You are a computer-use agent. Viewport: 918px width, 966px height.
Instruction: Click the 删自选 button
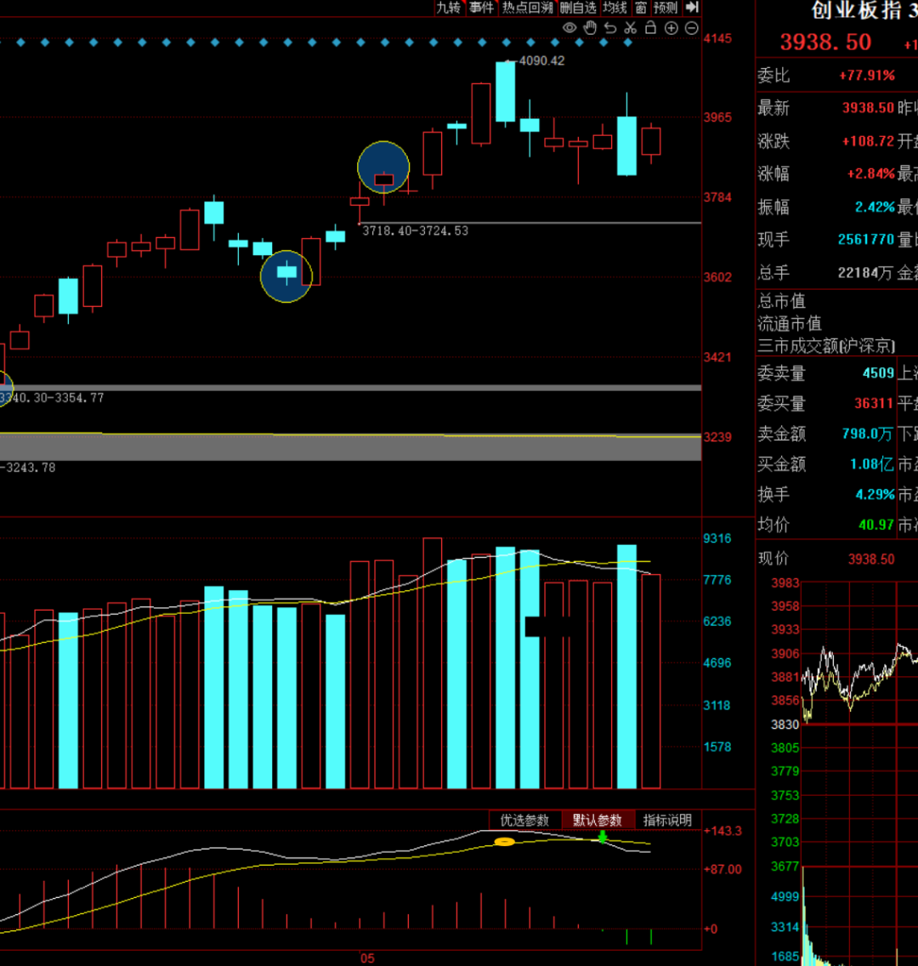pos(578,8)
